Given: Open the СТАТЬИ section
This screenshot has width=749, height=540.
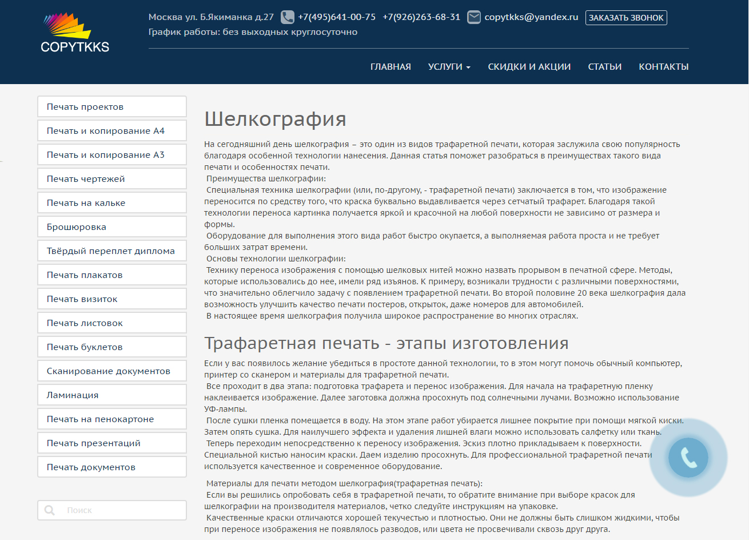Looking at the screenshot, I should 605,67.
